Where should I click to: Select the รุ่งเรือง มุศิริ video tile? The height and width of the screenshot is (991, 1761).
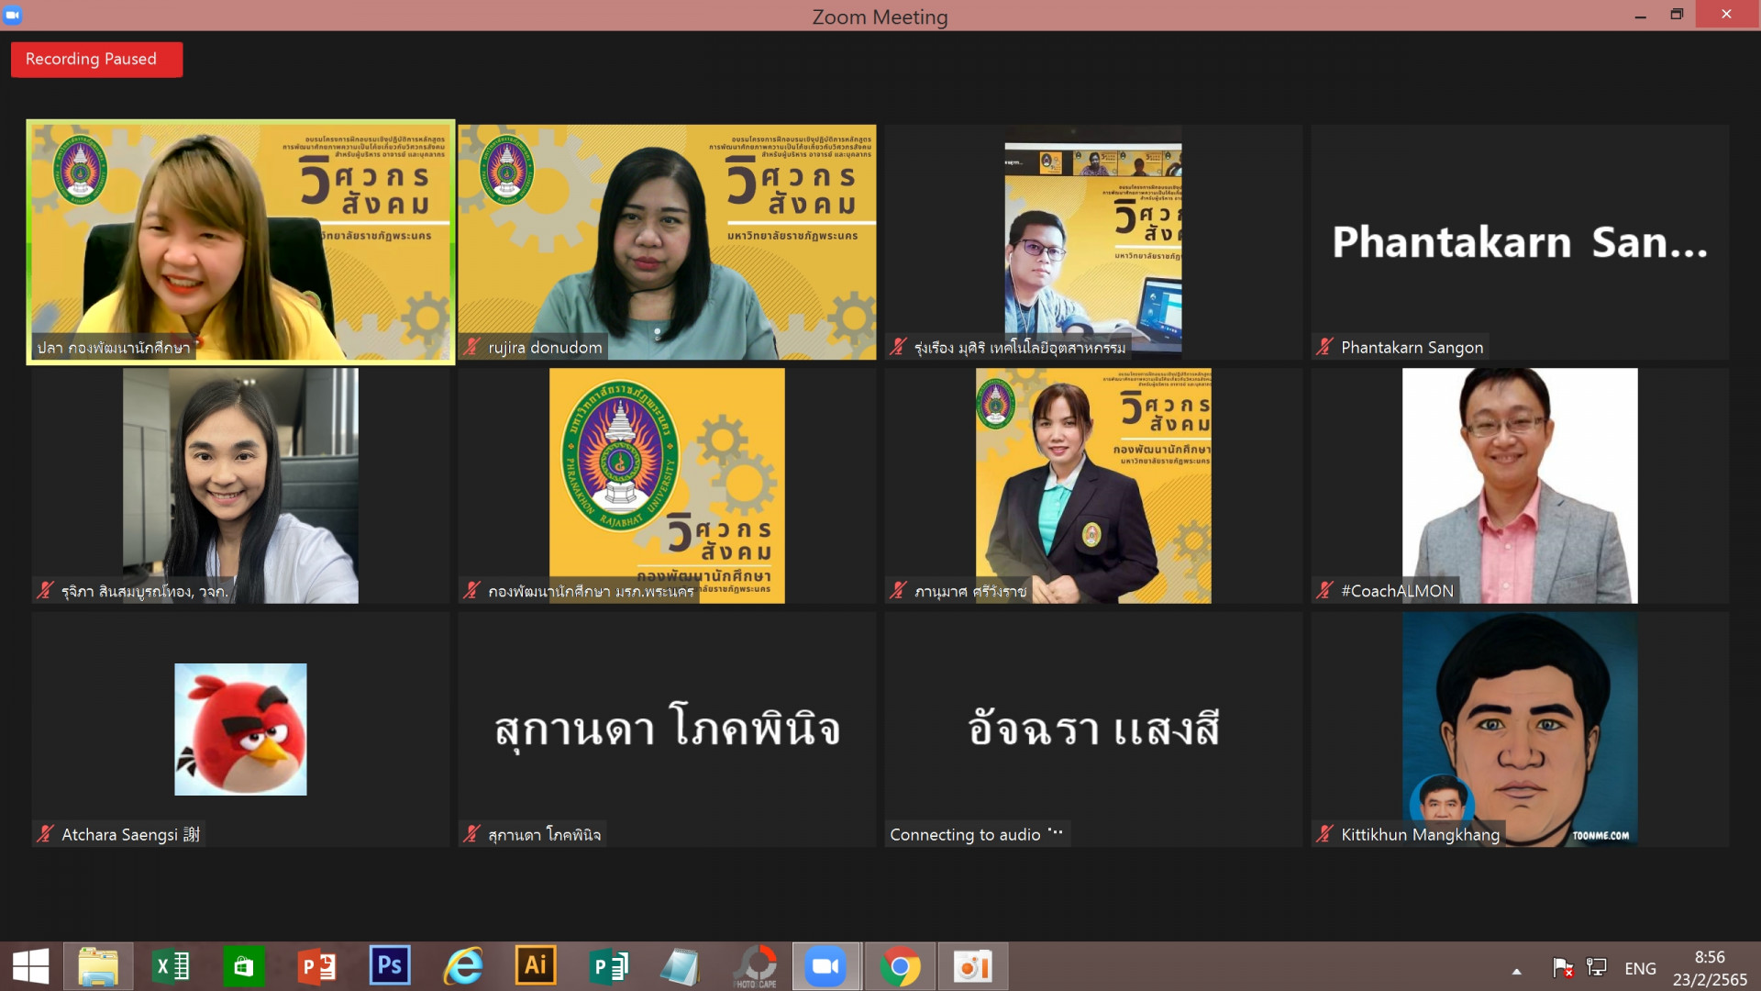tap(1093, 242)
